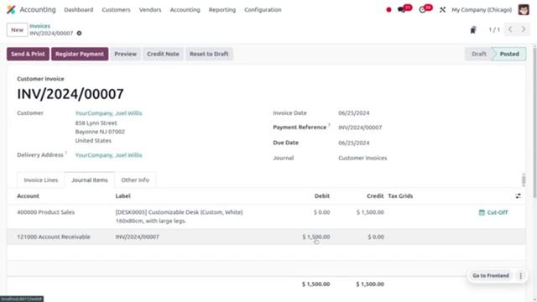
Task: Open the Customer link YourCompany, Joel Willis
Action: tap(108, 113)
